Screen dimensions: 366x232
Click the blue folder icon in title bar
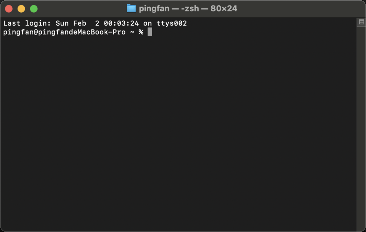pos(131,8)
